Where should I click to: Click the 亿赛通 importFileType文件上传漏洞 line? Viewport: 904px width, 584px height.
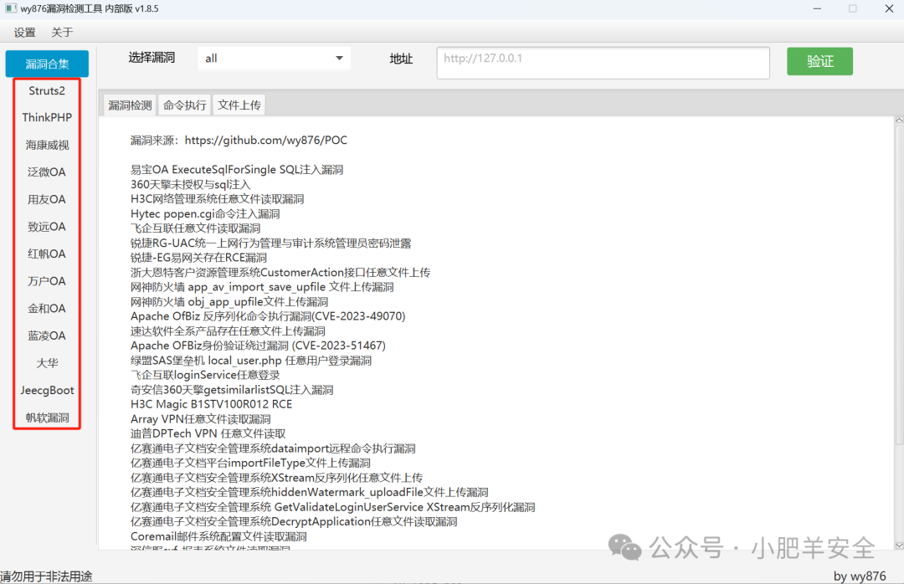coord(251,463)
